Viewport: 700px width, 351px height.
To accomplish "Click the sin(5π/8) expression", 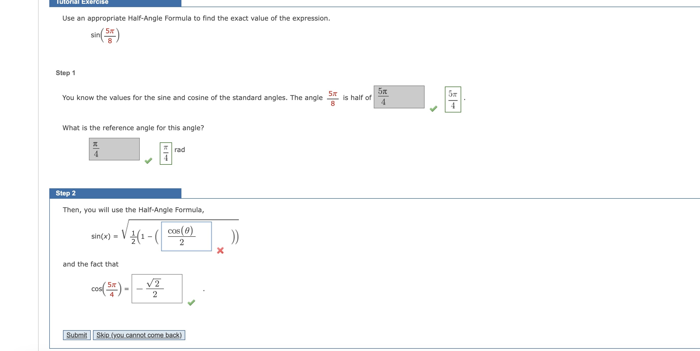I will 105,35.
